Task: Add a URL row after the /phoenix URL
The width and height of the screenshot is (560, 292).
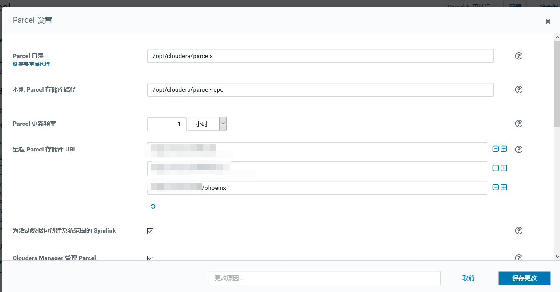Action: coord(504,187)
